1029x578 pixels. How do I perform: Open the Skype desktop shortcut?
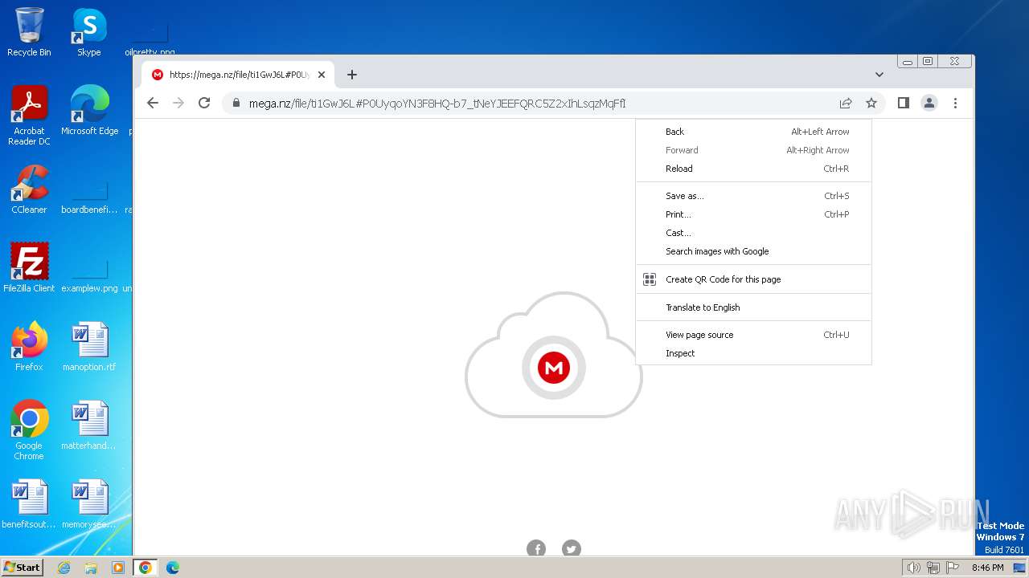pyautogui.click(x=89, y=32)
